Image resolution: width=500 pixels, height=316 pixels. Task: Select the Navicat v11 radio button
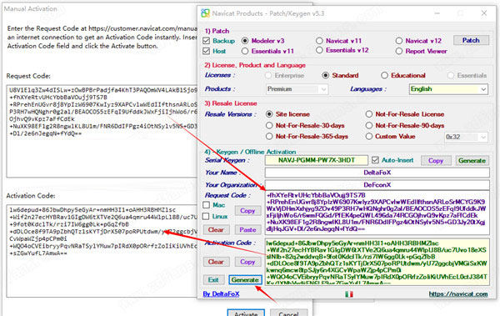[319, 41]
